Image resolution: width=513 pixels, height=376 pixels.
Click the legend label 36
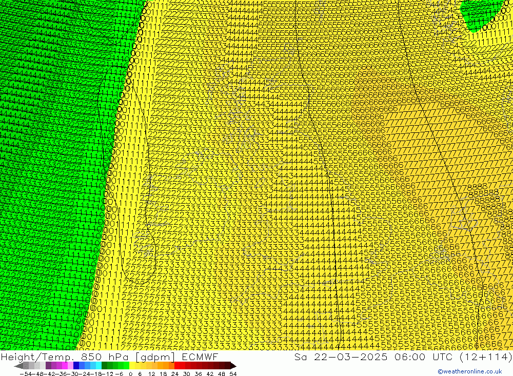(x=198, y=374)
